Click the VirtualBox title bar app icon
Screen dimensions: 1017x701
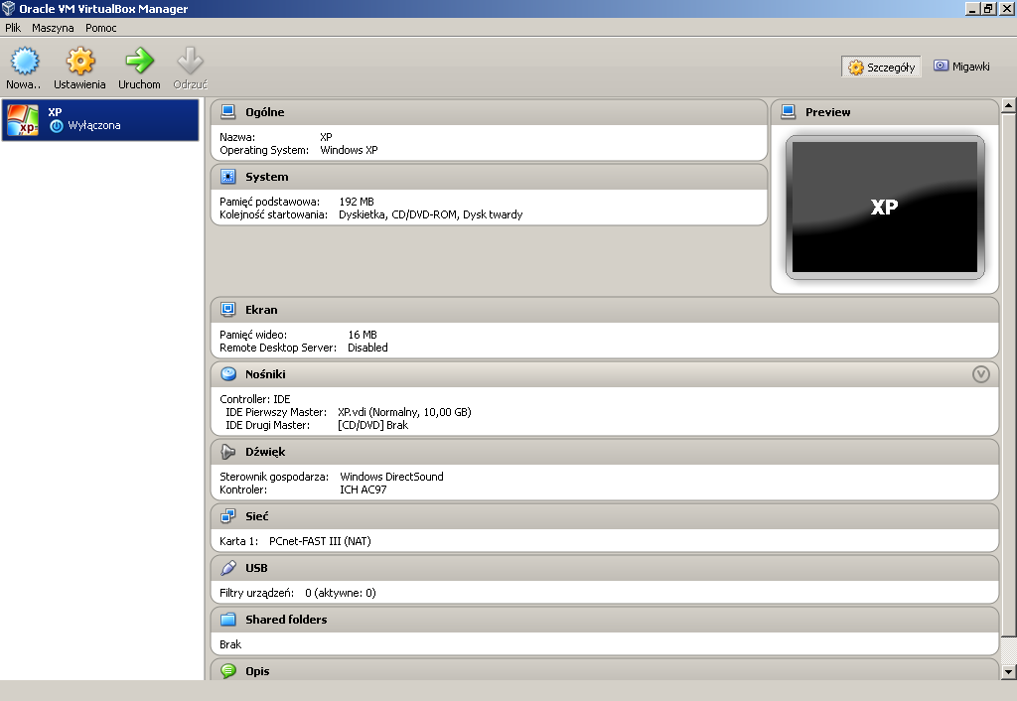(8, 8)
